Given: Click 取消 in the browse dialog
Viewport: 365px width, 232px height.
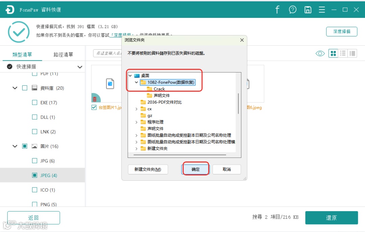Looking at the screenshot, I should click(226, 169).
